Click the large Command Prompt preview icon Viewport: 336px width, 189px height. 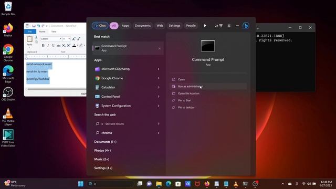(x=208, y=46)
